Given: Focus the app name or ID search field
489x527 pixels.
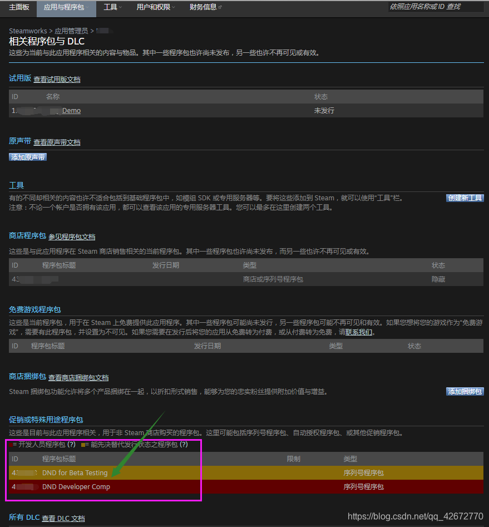Looking at the screenshot, I should pos(436,7).
